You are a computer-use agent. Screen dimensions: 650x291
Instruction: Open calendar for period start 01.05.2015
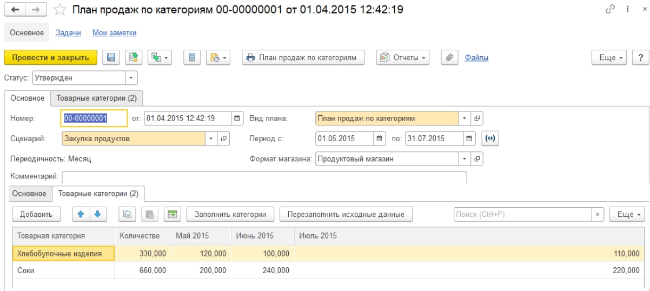click(380, 138)
